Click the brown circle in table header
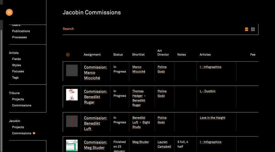This screenshot has width=275, height=152. 68,55
